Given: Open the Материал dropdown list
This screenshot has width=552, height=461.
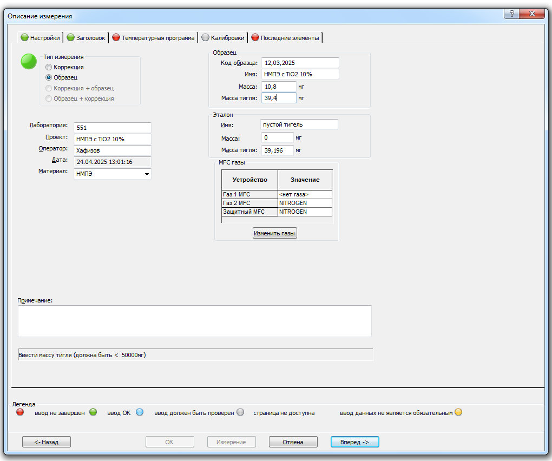Looking at the screenshot, I should (x=146, y=174).
